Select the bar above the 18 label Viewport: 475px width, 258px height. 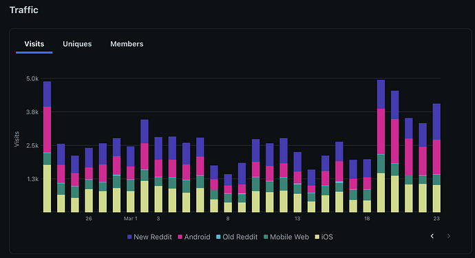coord(367,186)
